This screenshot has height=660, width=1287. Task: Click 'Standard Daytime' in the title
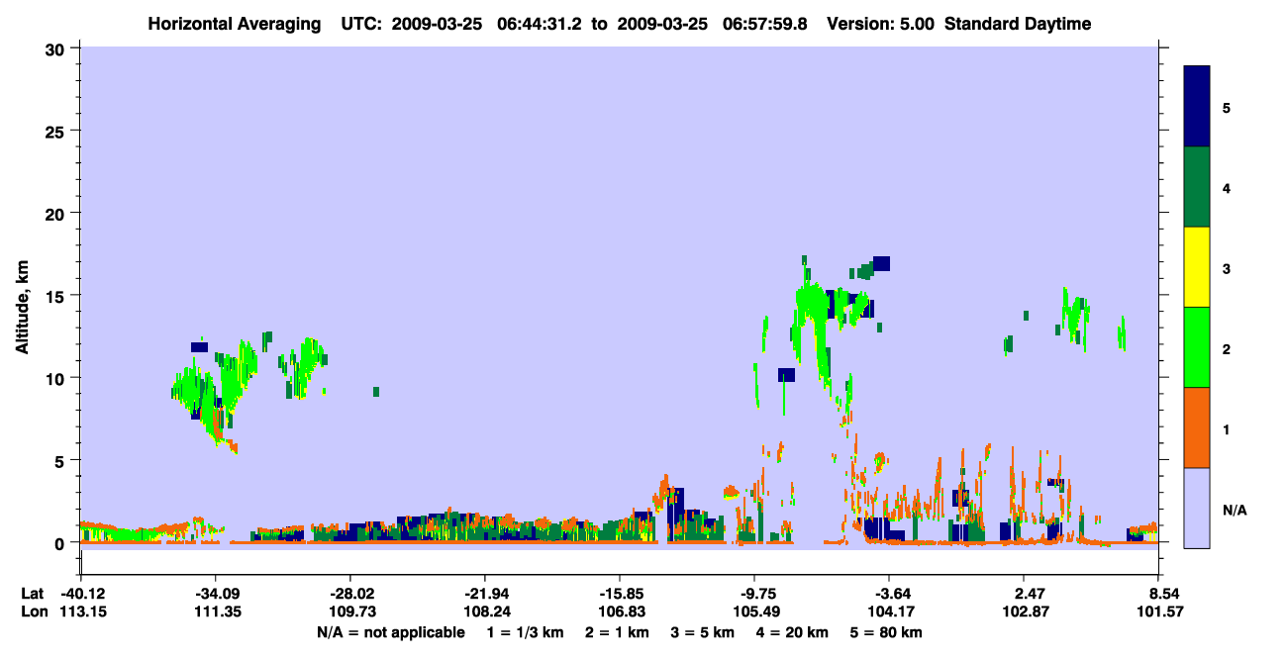click(1018, 24)
